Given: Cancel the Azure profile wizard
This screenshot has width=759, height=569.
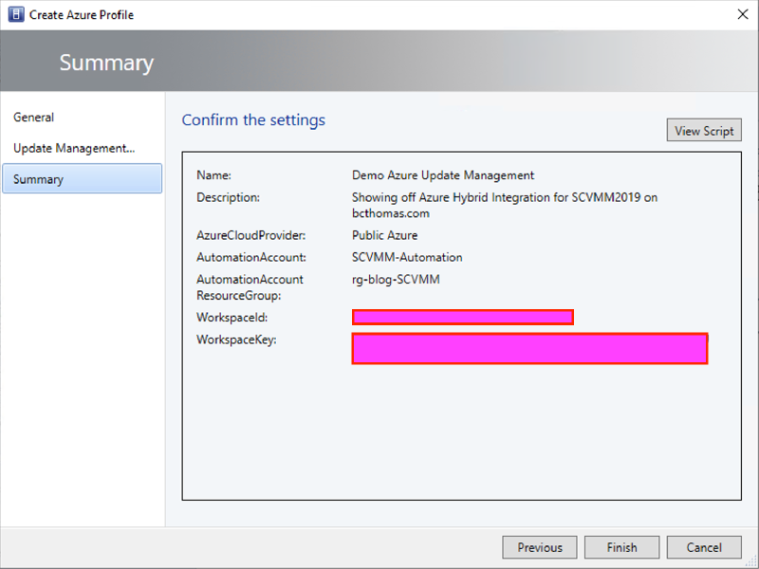Looking at the screenshot, I should 704,547.
